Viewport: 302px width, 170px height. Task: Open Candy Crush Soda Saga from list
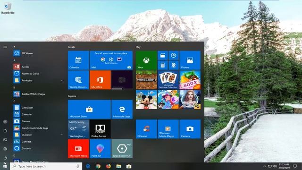(x=38, y=128)
